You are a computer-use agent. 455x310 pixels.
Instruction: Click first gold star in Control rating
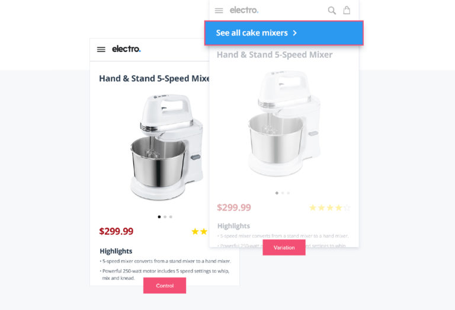195,231
